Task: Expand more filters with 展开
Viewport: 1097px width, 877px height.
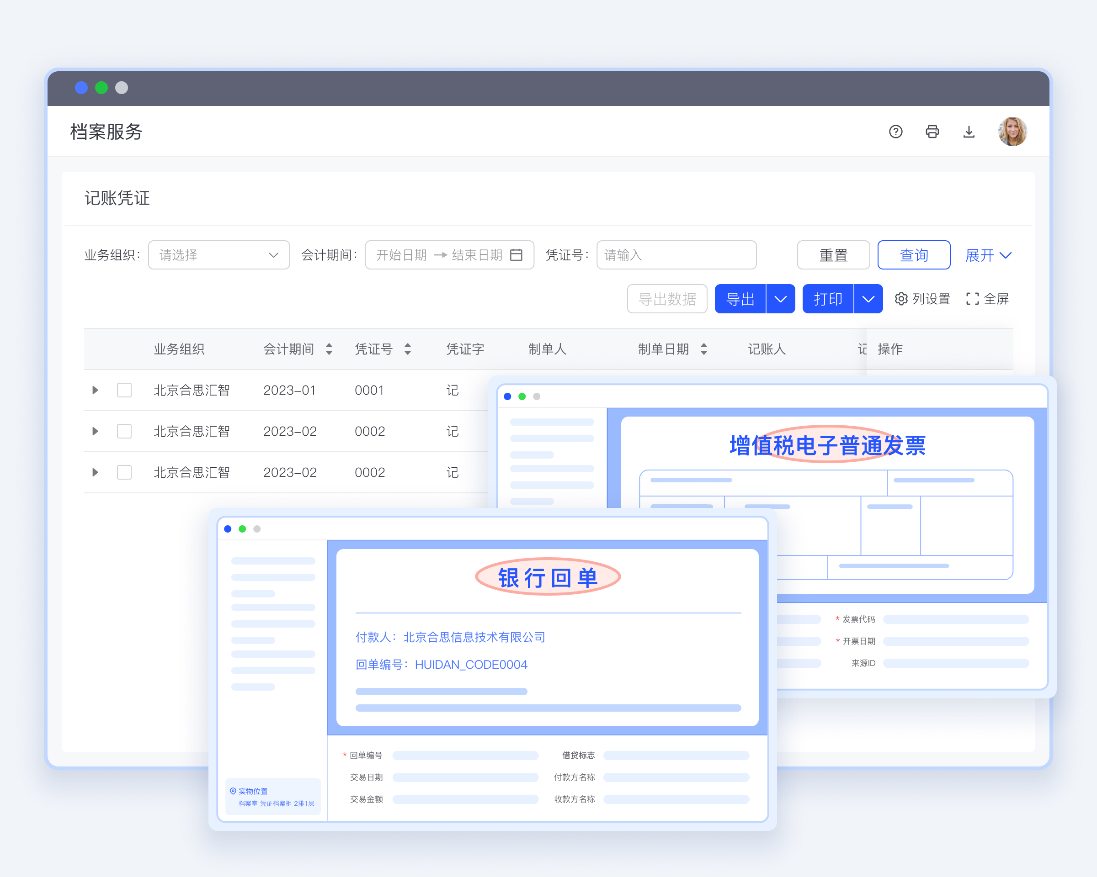Action: click(988, 255)
